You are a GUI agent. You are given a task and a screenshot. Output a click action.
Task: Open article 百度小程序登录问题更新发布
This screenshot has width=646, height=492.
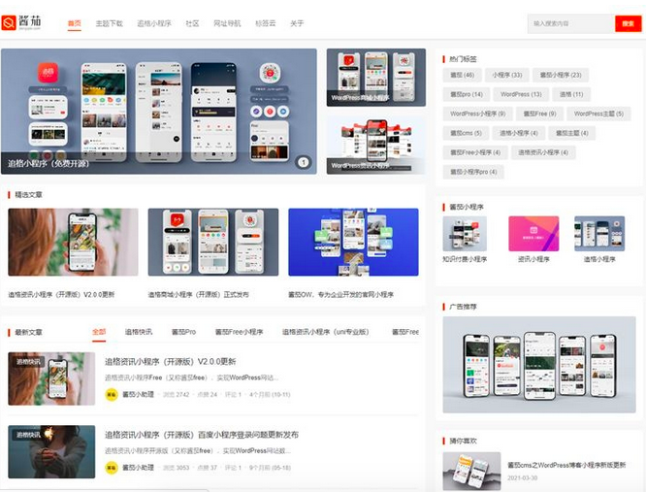202,435
